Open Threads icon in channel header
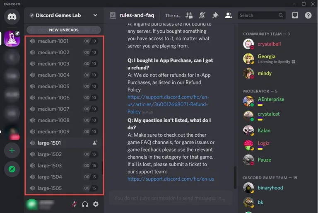The width and height of the screenshot is (318, 213). (189, 15)
